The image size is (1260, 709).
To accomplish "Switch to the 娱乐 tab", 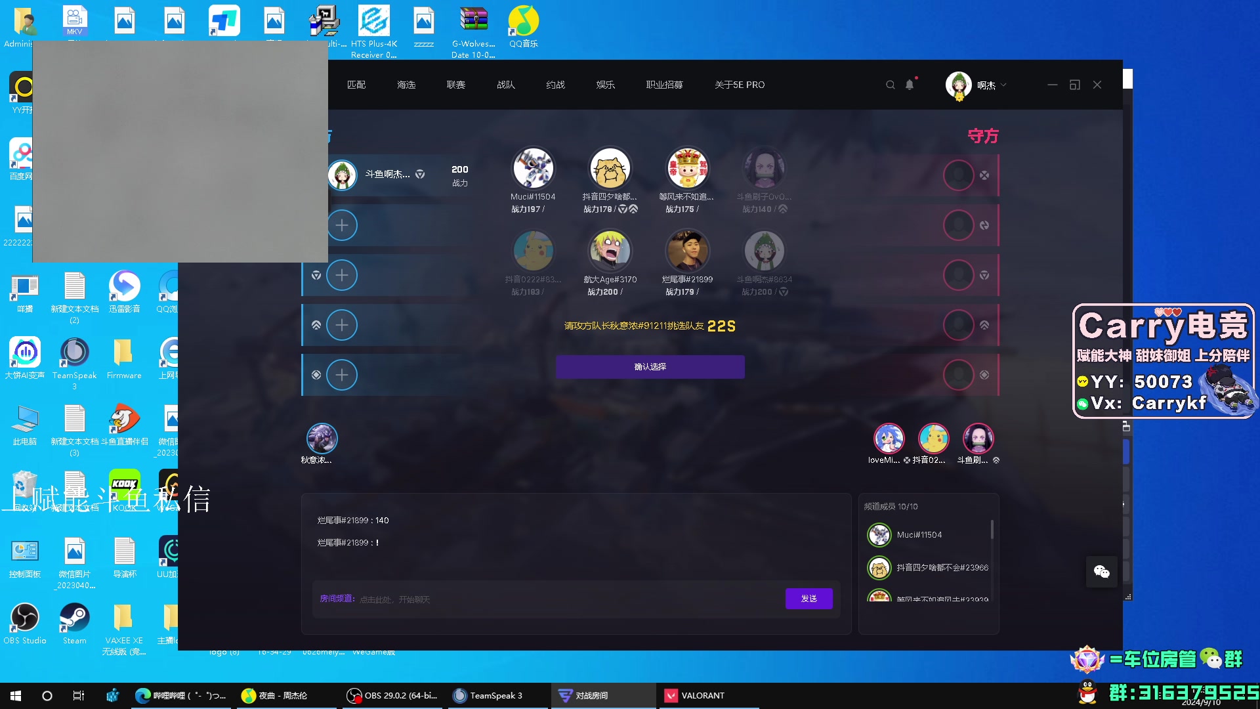I will (606, 85).
